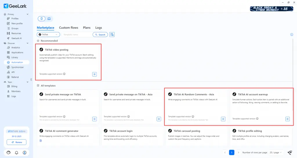
Task: Open the 20 / page rows dropdown
Action: (276, 152)
